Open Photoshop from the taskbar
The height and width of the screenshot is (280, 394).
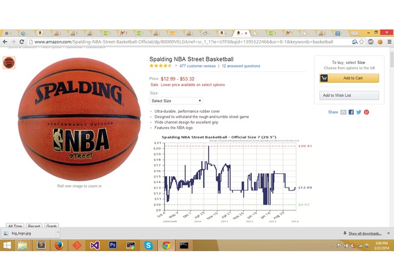pyautogui.click(x=113, y=245)
